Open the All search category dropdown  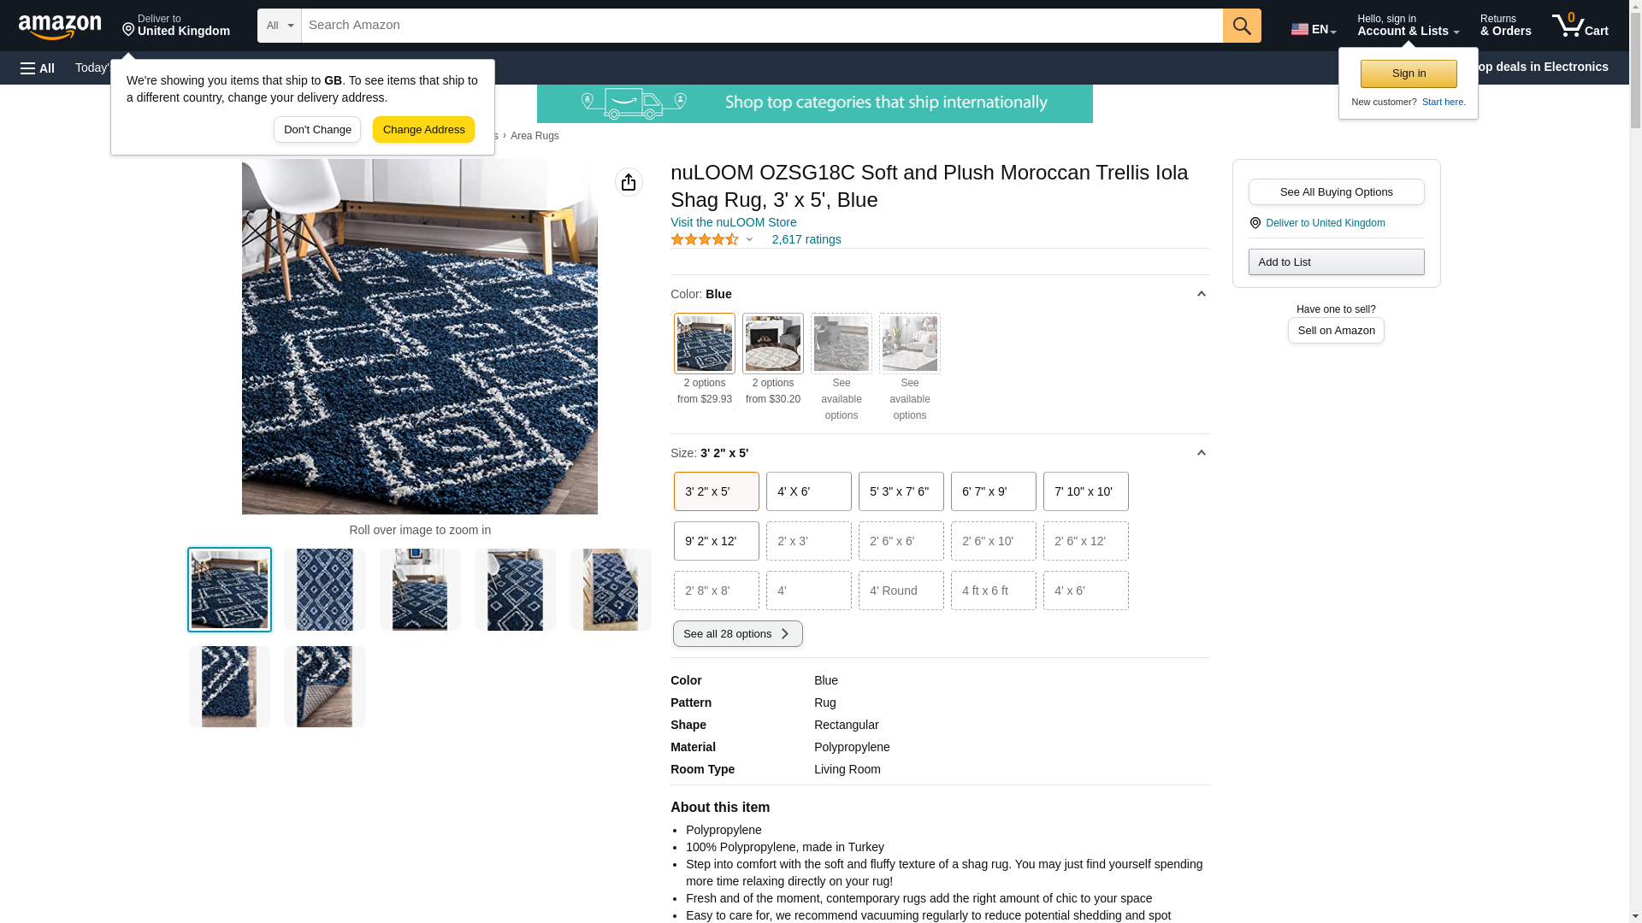click(x=280, y=26)
